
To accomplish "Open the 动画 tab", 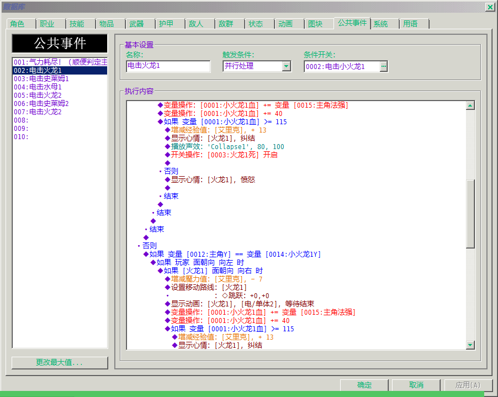I will [x=289, y=24].
